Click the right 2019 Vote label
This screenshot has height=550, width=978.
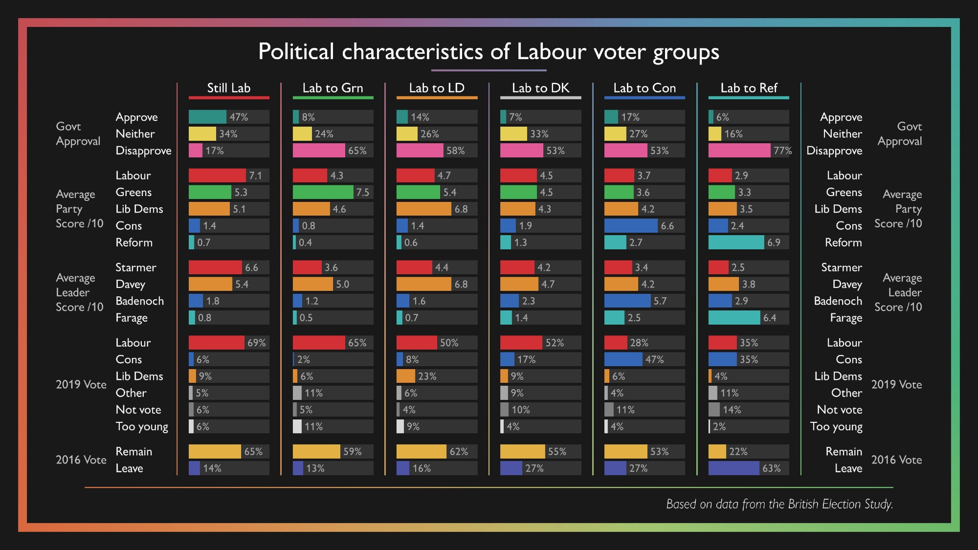896,384
